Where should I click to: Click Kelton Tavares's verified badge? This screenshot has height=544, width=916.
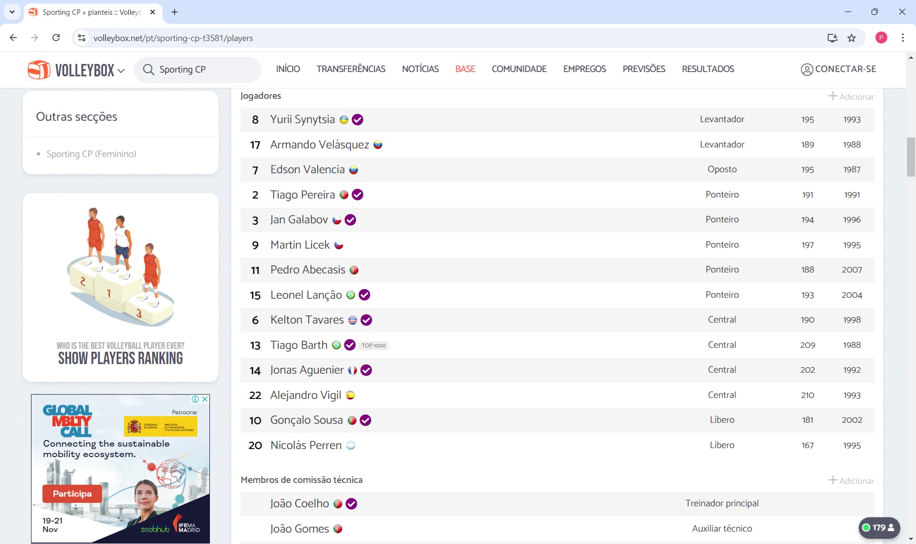pyautogui.click(x=366, y=320)
